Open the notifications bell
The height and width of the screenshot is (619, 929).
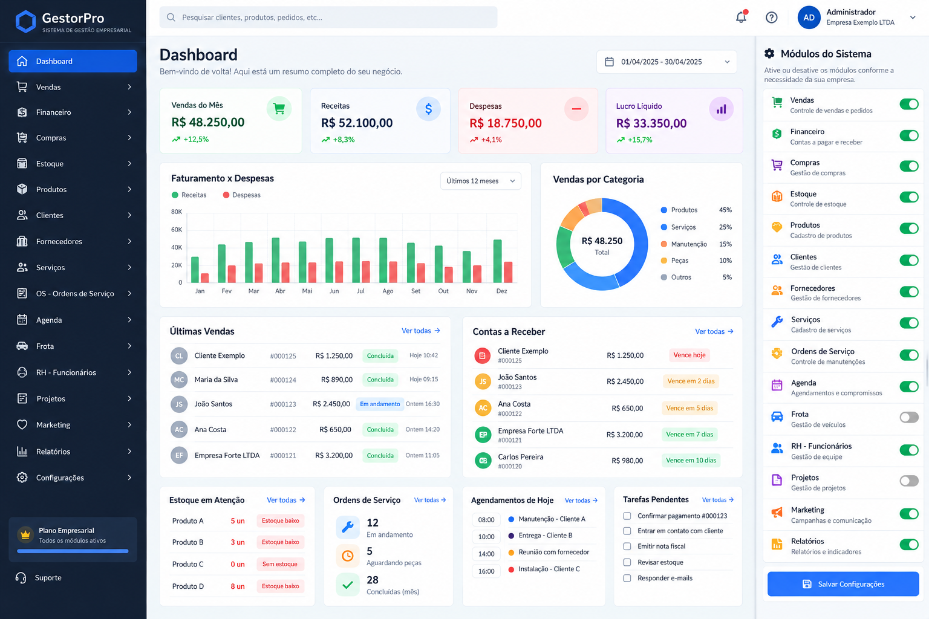click(741, 17)
